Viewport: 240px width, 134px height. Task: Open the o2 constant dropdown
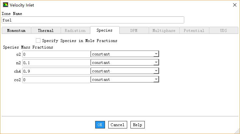156,54
